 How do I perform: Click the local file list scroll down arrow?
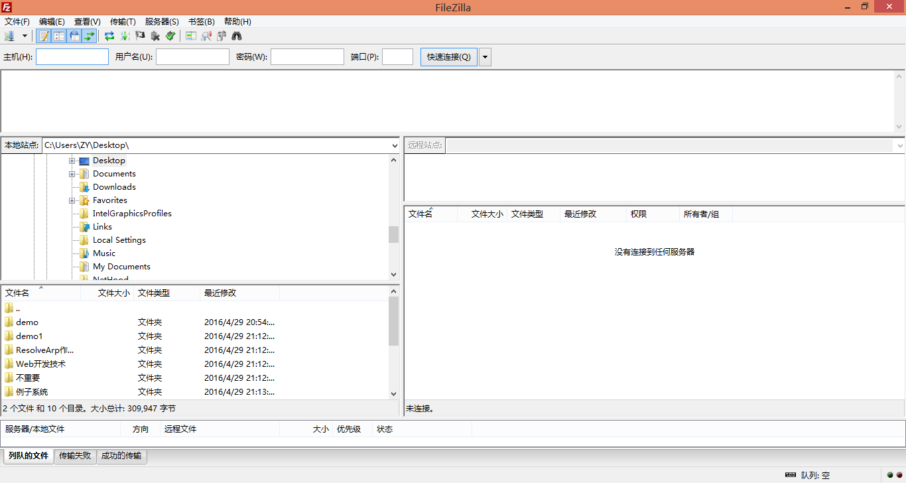tap(394, 393)
